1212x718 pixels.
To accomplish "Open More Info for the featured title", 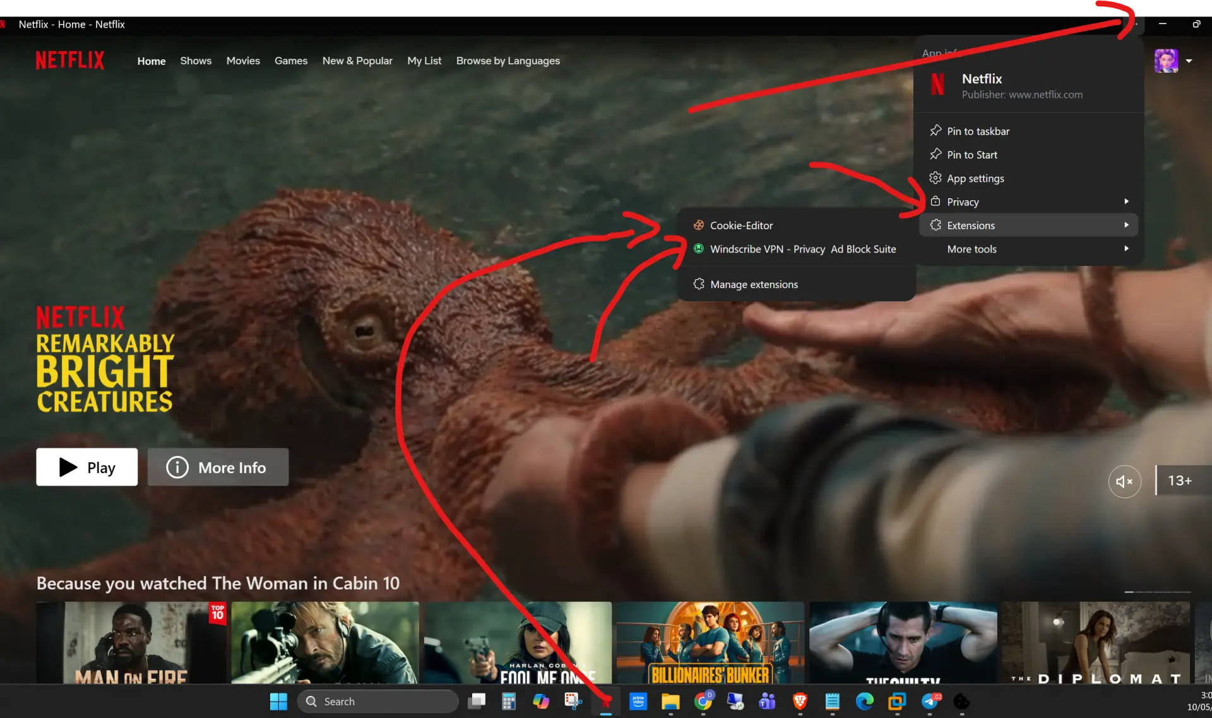I will point(218,467).
